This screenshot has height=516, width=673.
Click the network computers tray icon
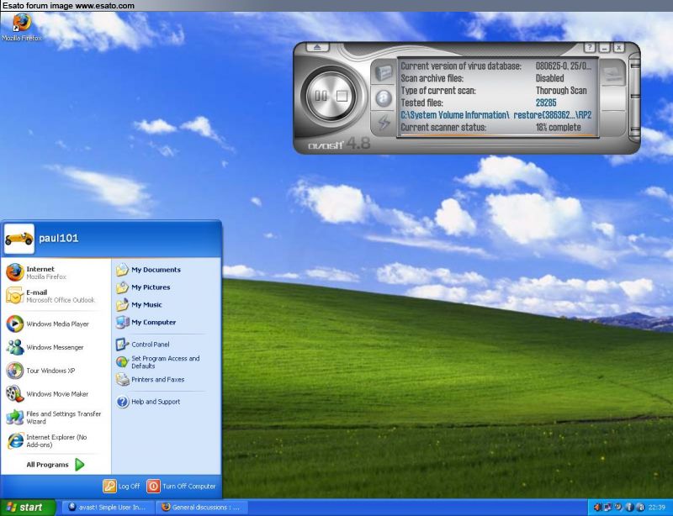607,508
